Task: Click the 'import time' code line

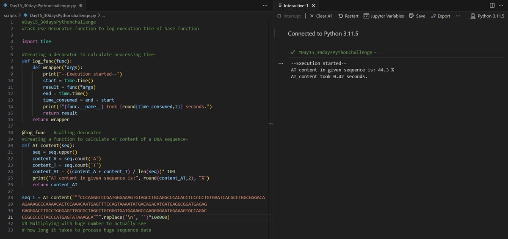Action: tap(36, 41)
